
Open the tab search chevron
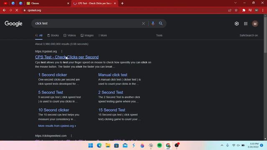point(235,3)
